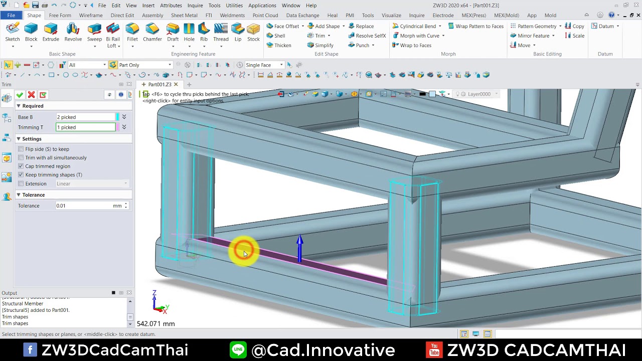The width and height of the screenshot is (642, 361).
Task: Click Resolve SelfX tool
Action: point(367,36)
